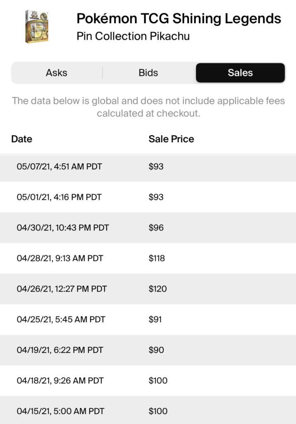Click the $120 sale price
The image size is (296, 424).
[158, 289]
